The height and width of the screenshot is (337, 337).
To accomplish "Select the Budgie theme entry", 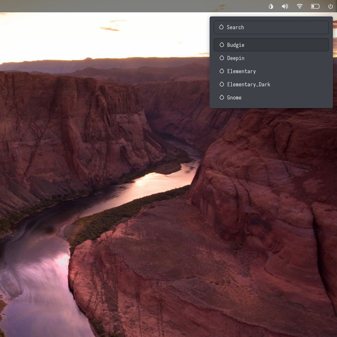I will point(271,45).
